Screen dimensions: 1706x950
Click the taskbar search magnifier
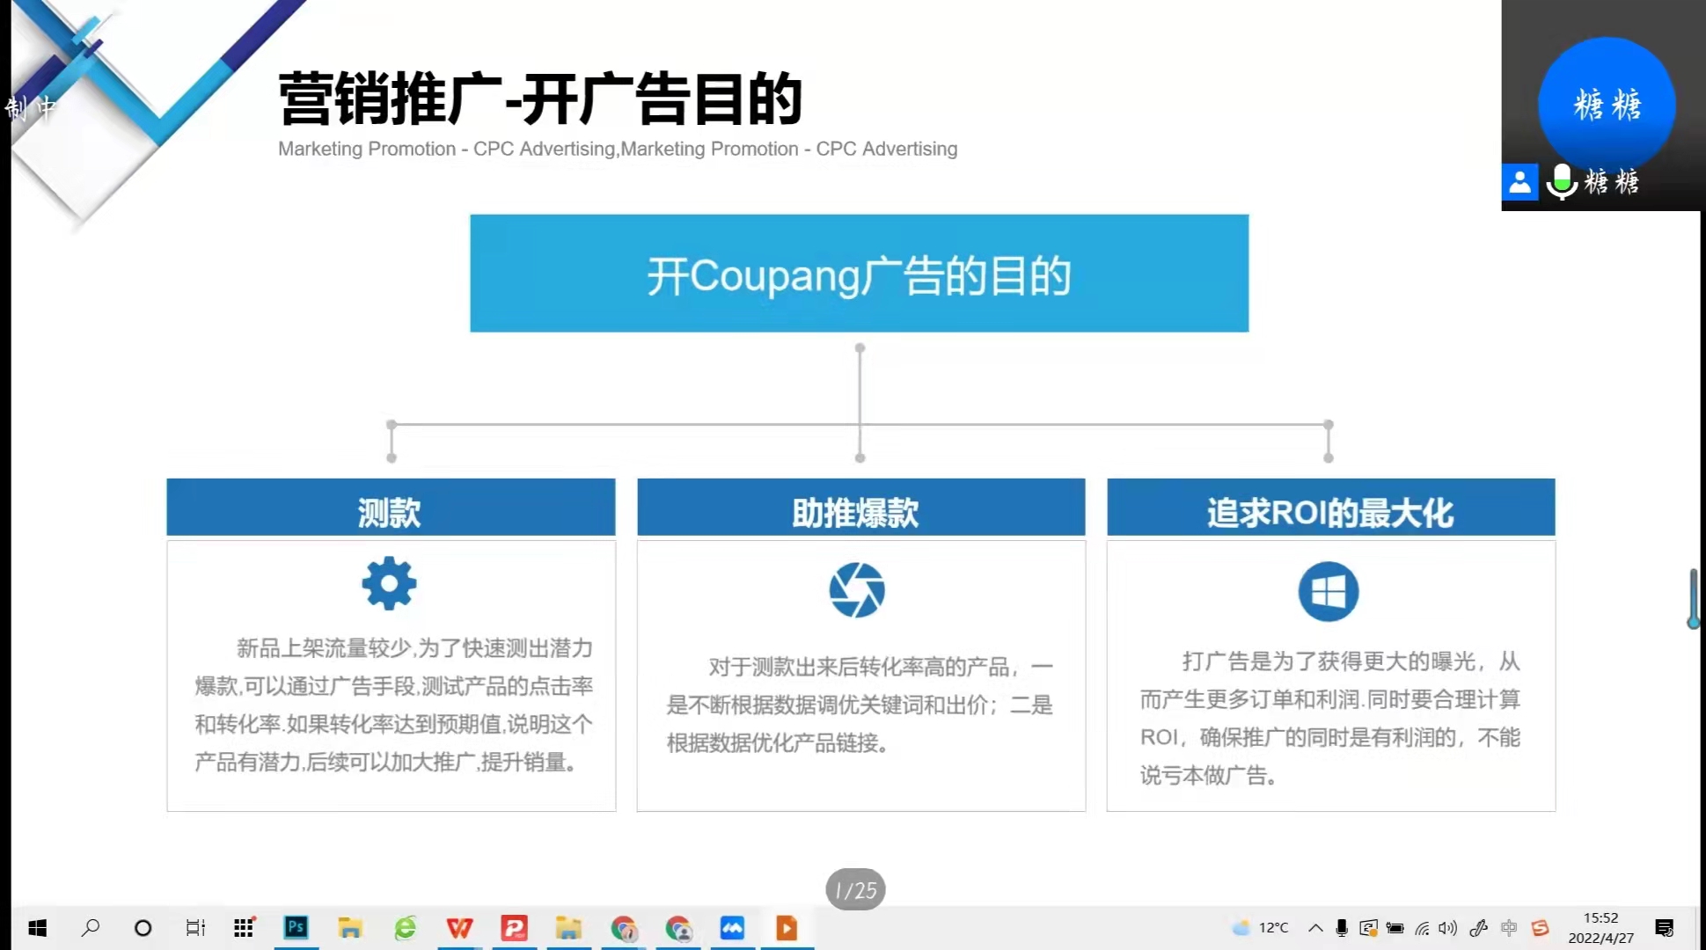[x=91, y=927]
